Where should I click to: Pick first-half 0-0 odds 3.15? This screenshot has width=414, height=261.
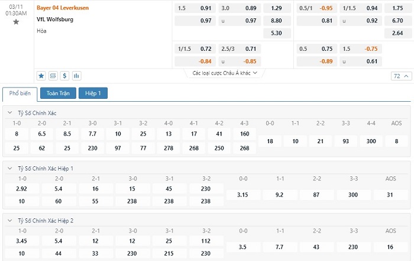click(242, 195)
